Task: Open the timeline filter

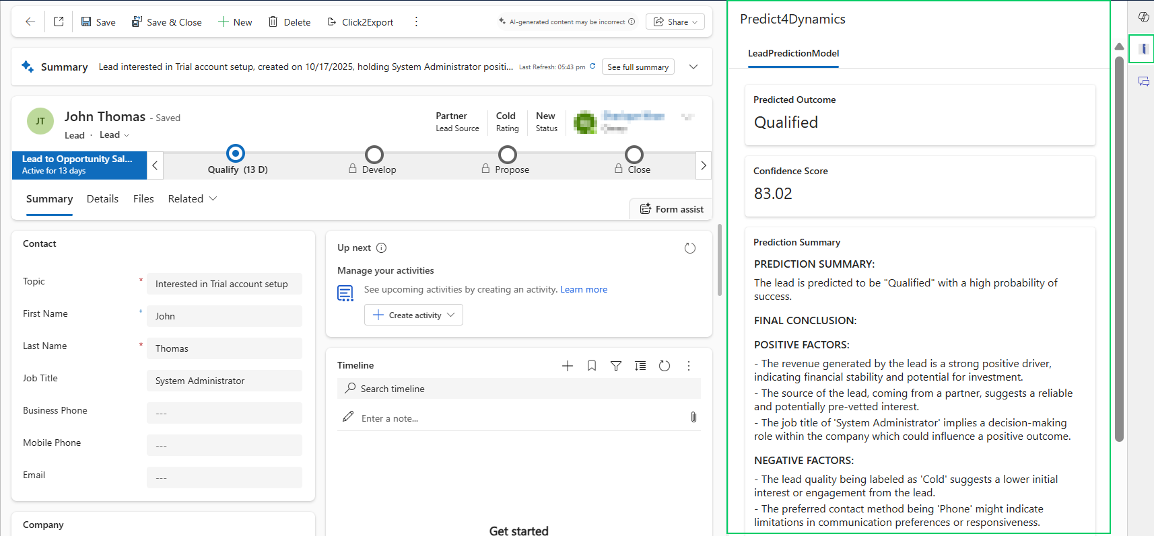Action: point(616,366)
